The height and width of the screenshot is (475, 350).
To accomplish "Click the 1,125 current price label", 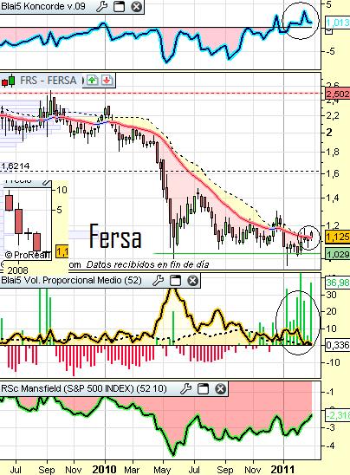I will [338, 237].
